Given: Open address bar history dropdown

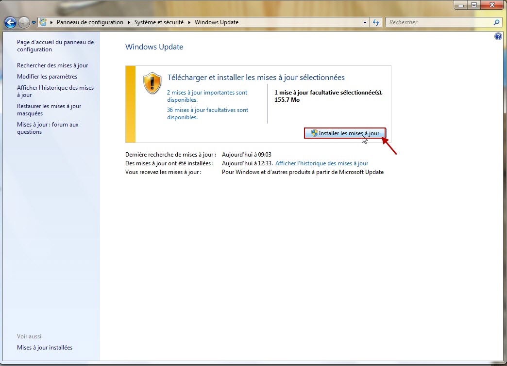Looking at the screenshot, I should (x=365, y=23).
